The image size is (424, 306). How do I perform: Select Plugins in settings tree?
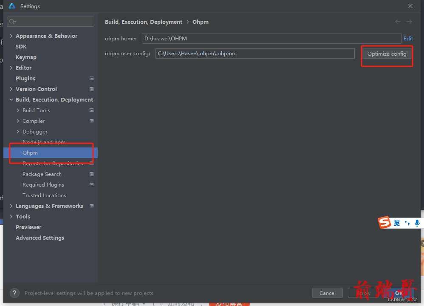(x=25, y=79)
